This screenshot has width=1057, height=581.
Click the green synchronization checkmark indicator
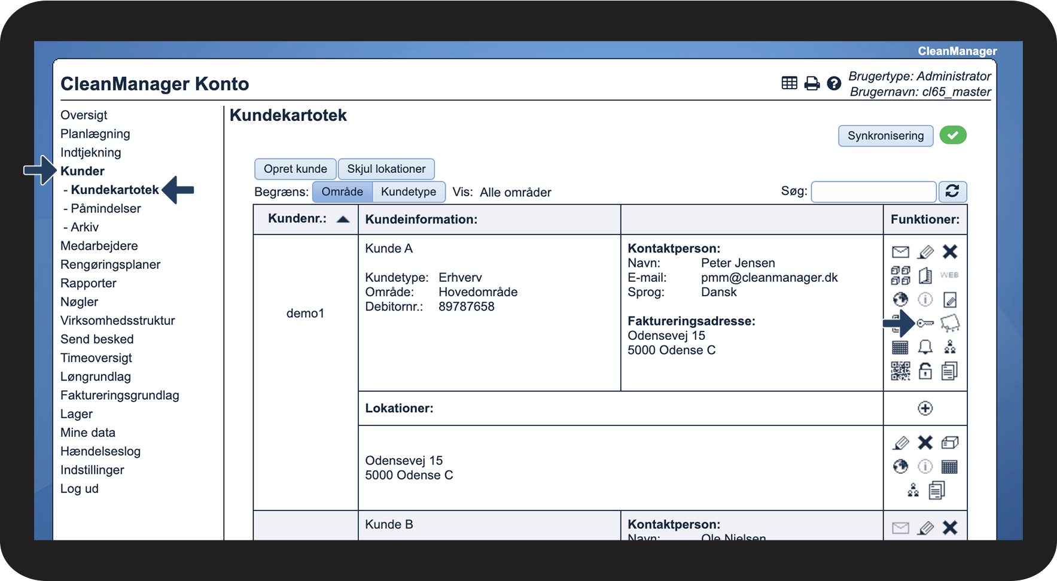click(x=953, y=135)
